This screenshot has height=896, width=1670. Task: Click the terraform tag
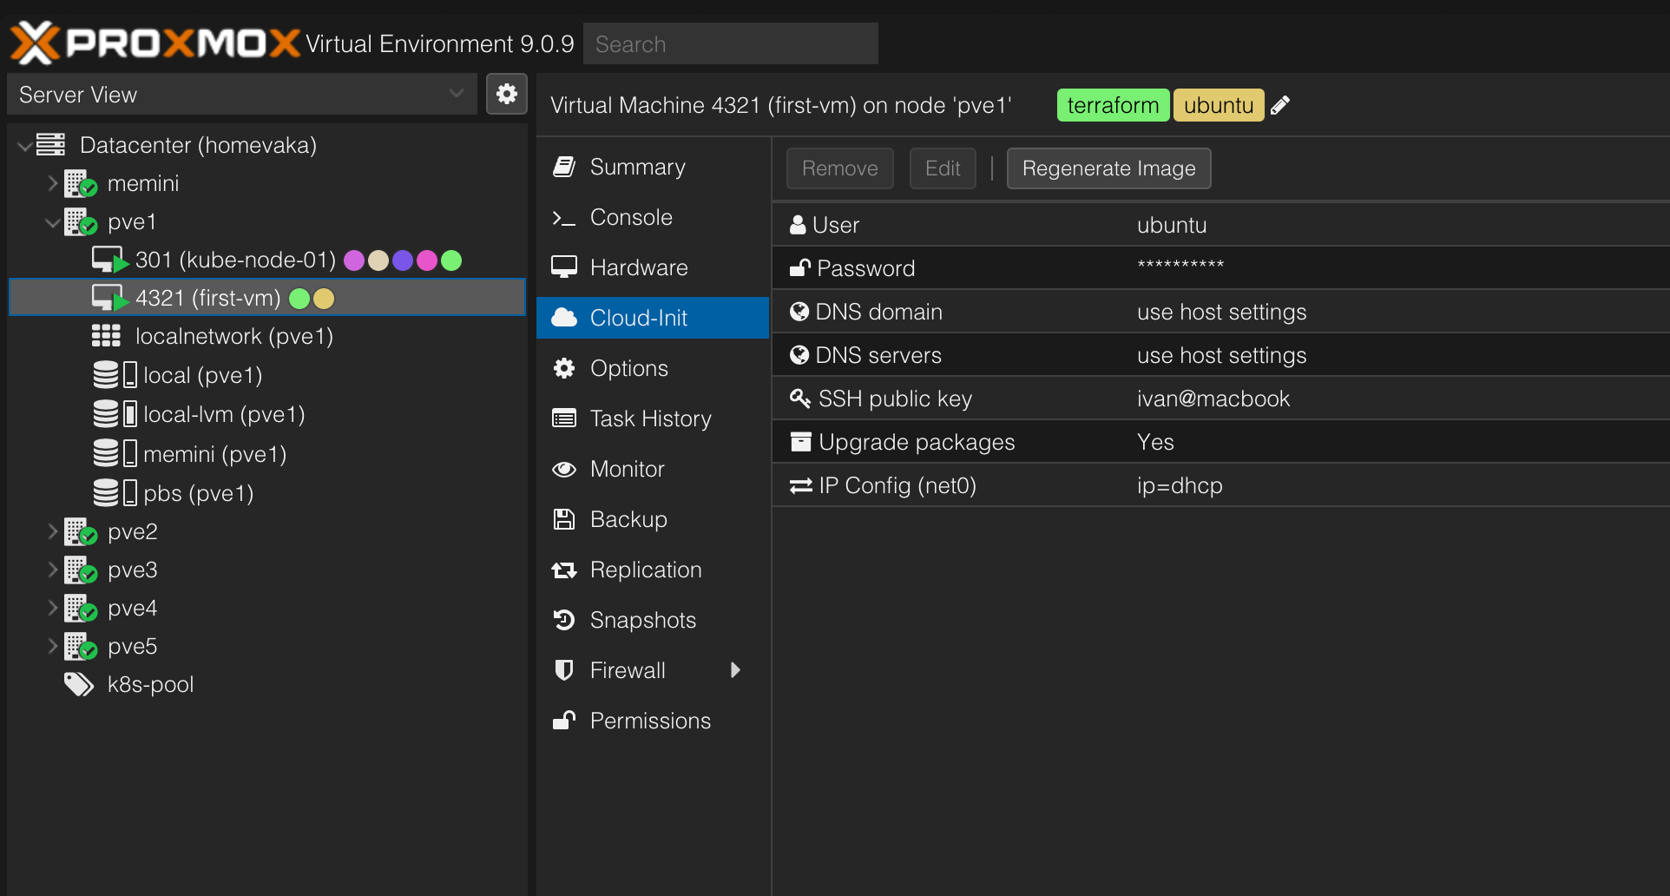click(1113, 105)
